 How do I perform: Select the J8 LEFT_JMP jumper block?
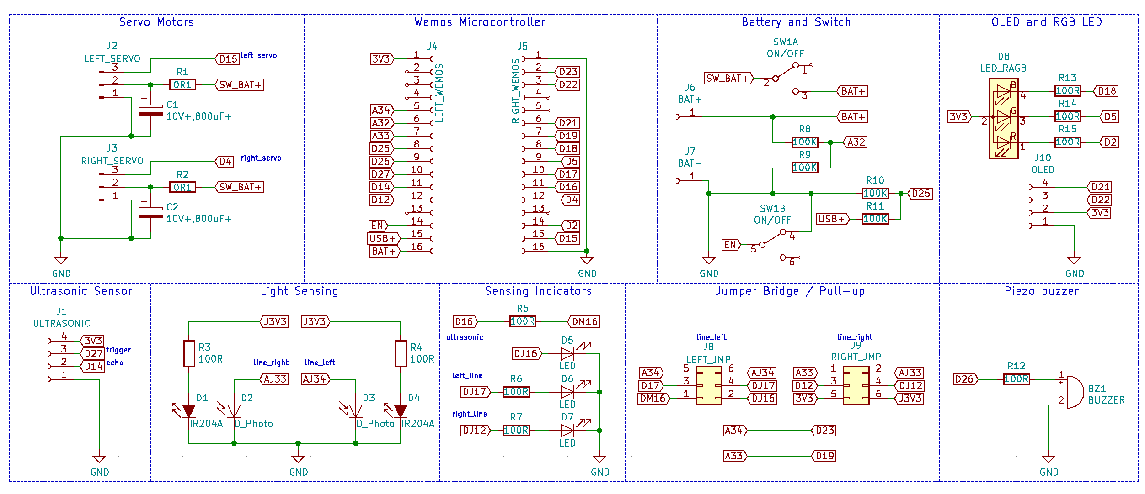(x=709, y=386)
